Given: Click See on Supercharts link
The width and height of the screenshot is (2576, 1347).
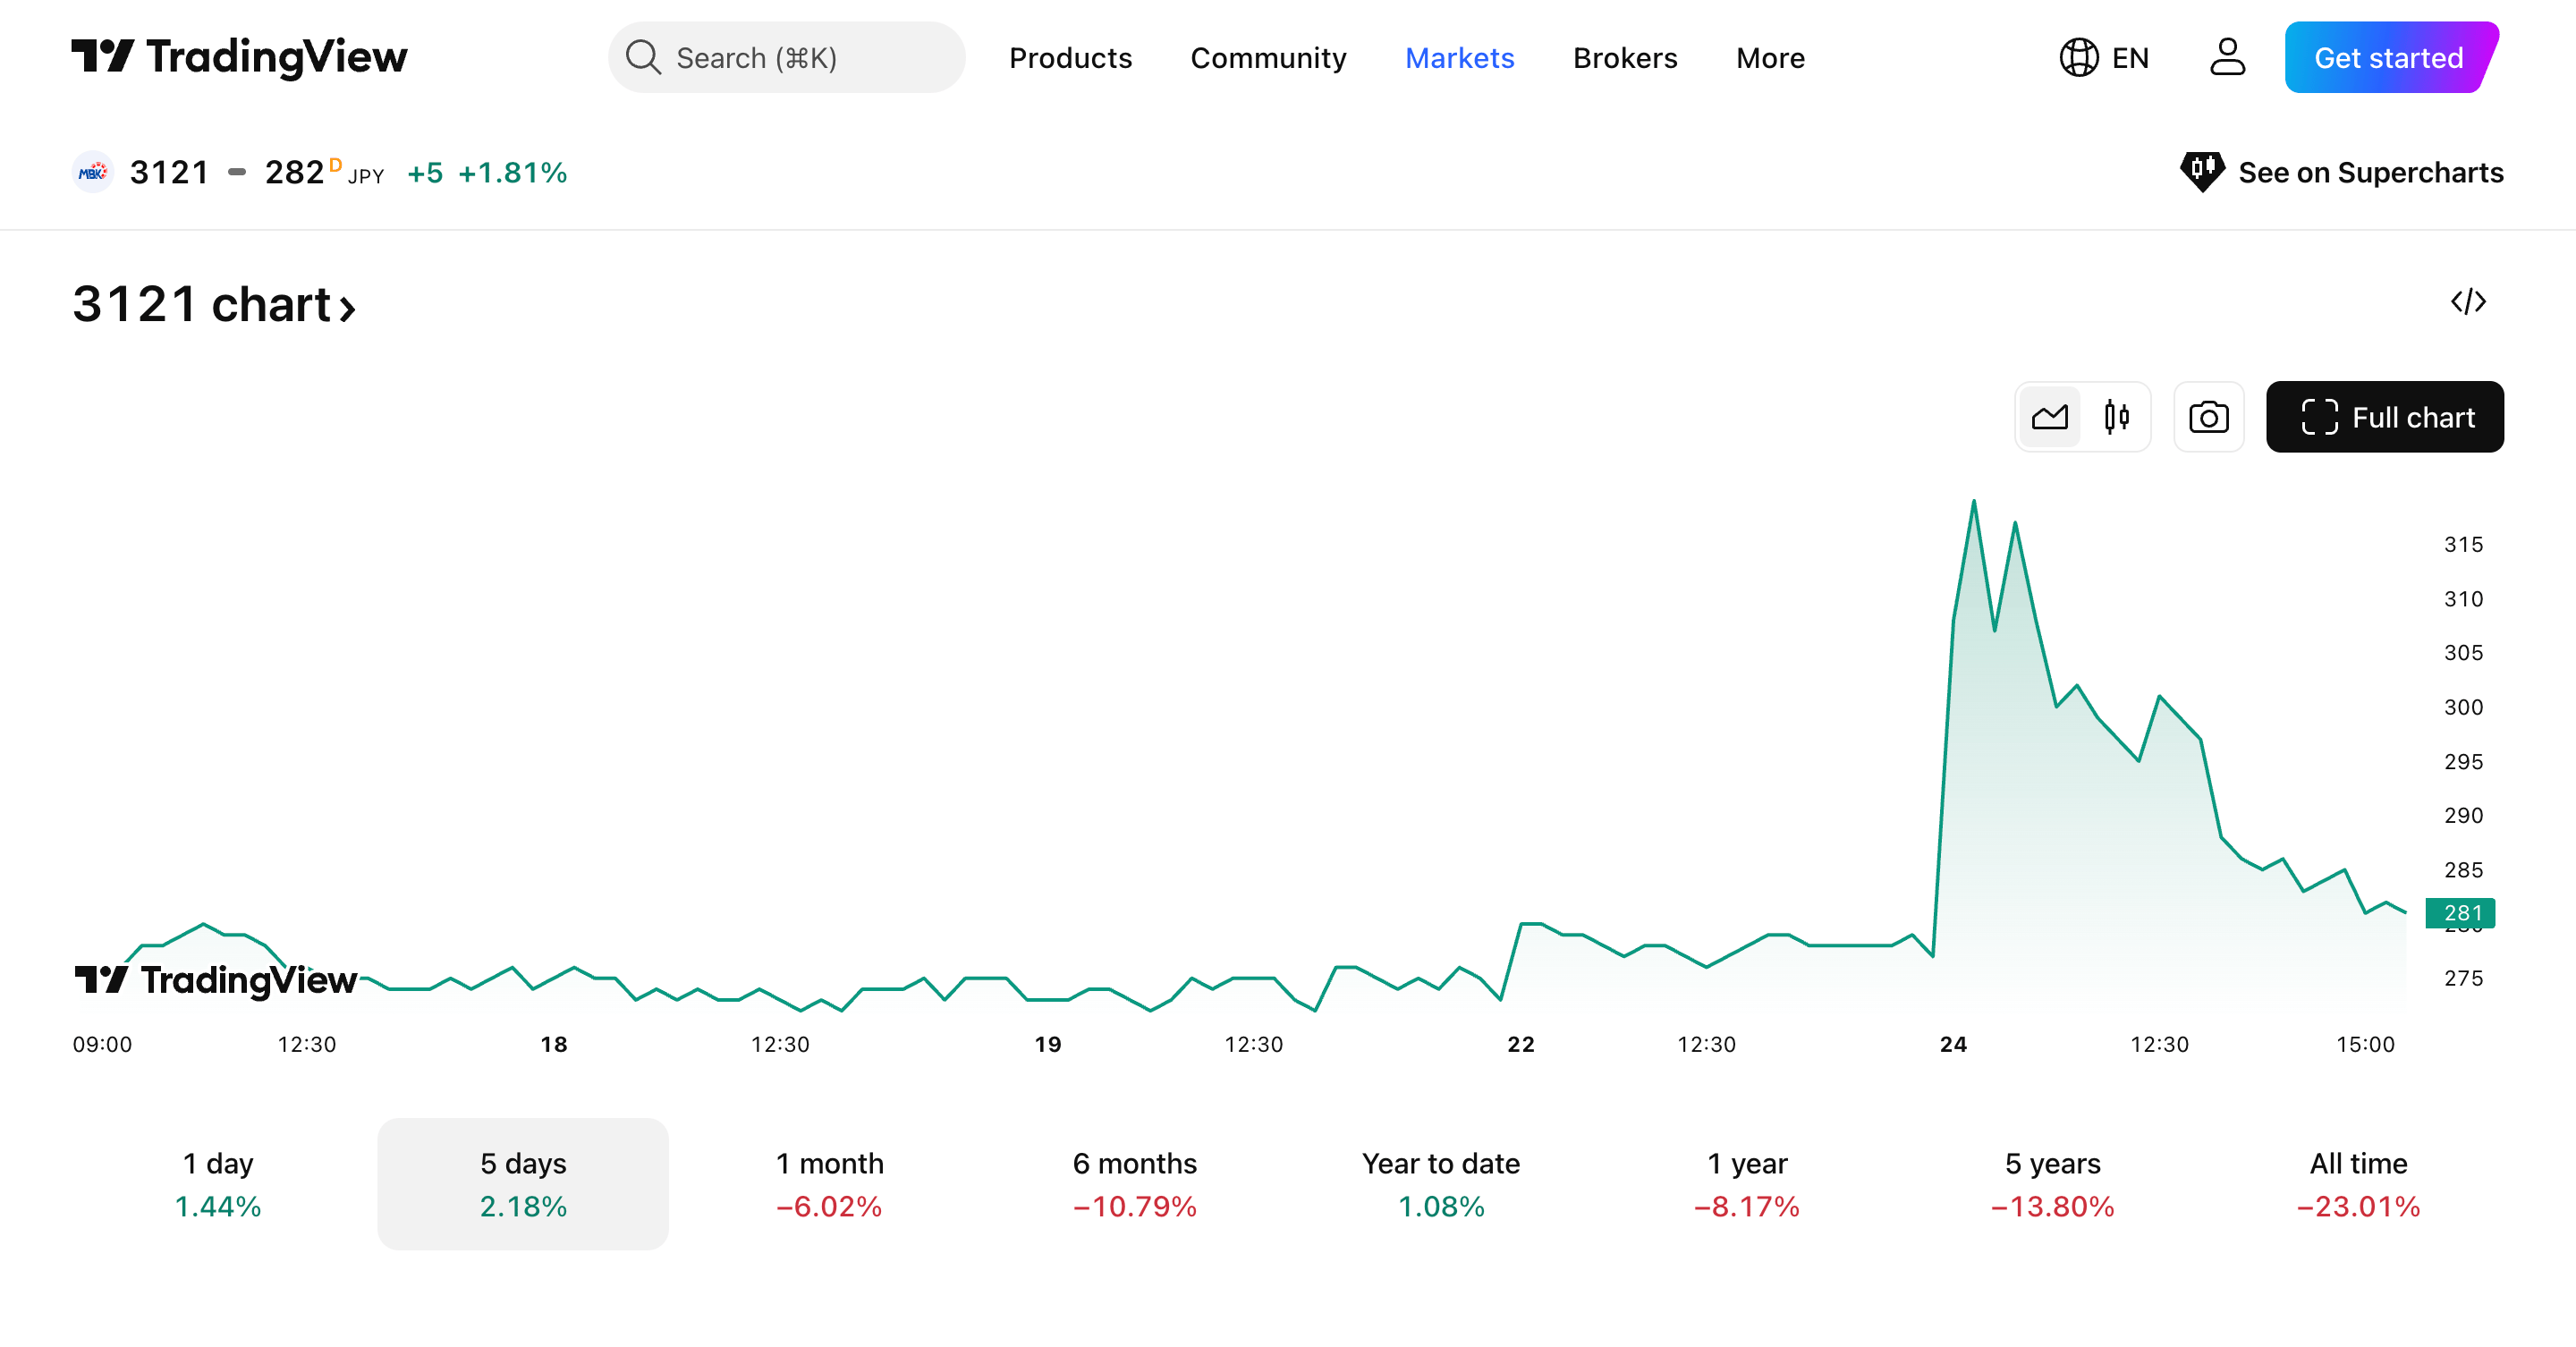Looking at the screenshot, I should pyautogui.click(x=2341, y=172).
